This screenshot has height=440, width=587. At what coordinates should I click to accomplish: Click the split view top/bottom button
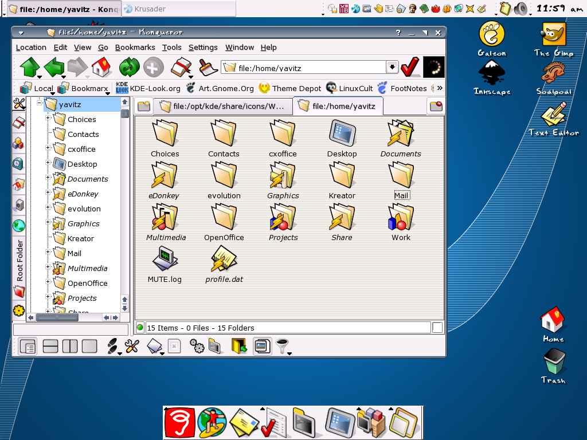click(50, 346)
